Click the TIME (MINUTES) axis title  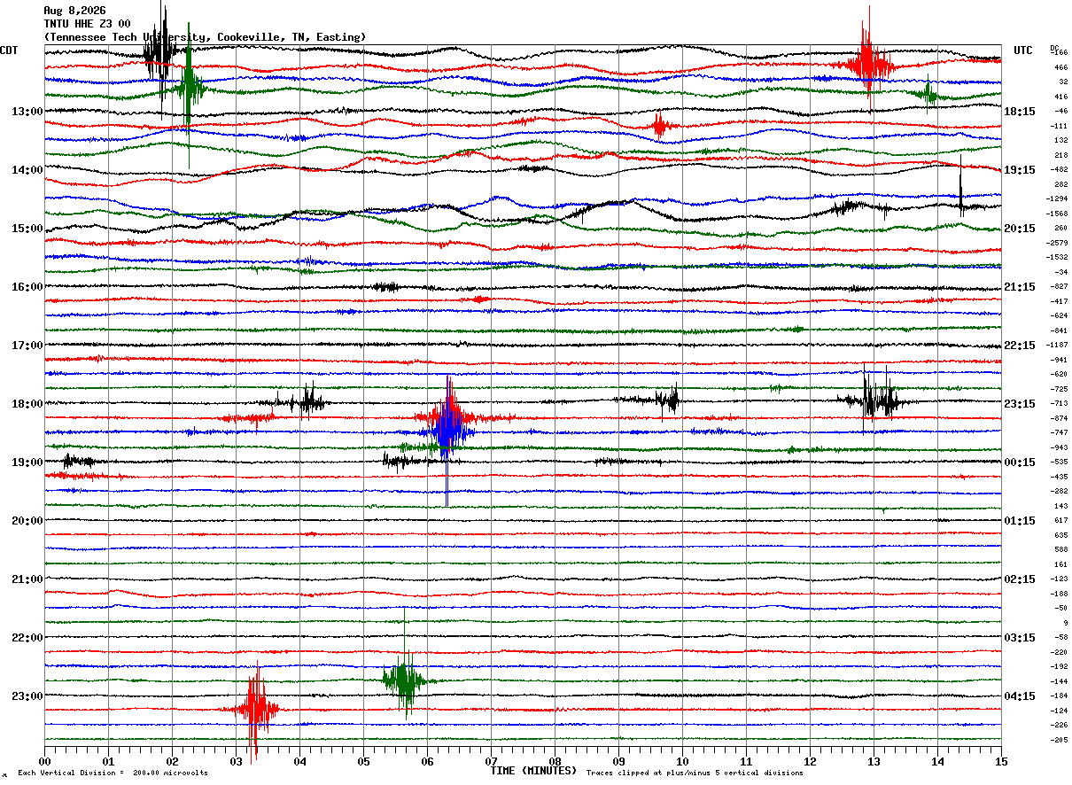pyautogui.click(x=533, y=770)
